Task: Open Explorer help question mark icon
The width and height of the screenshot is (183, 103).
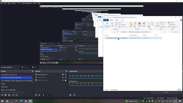Action: [x=181, y=20]
